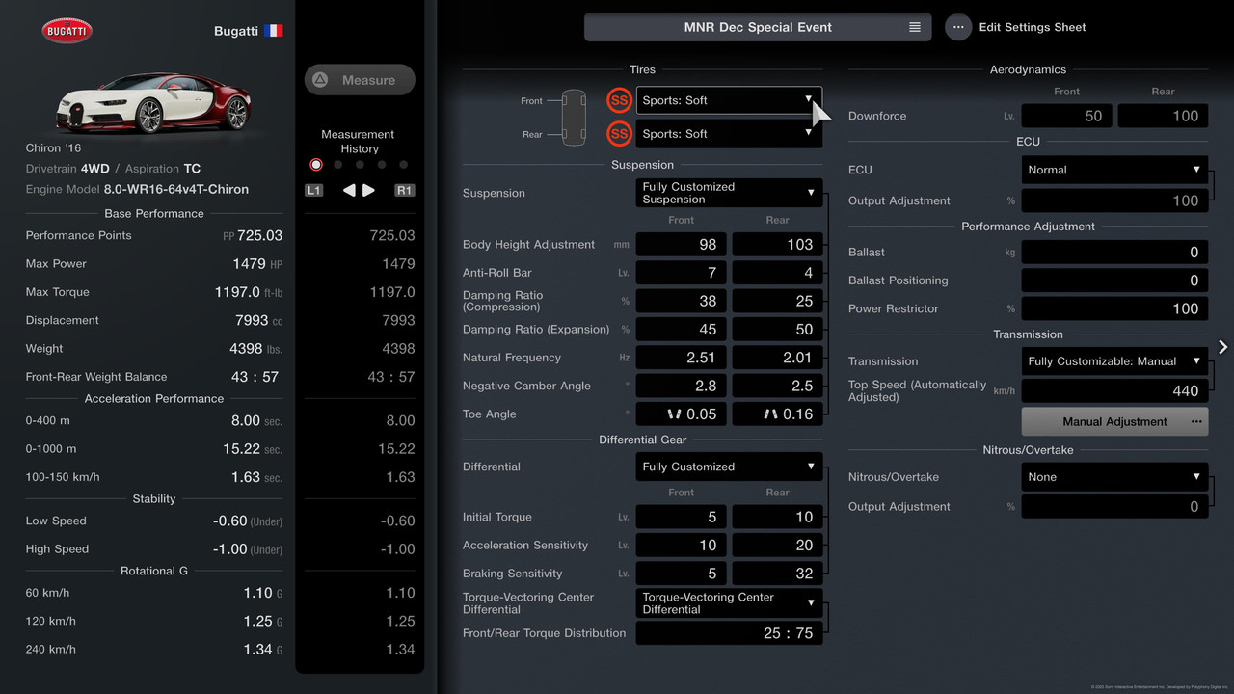Go to next settings page via right chevron

pos(1222,347)
